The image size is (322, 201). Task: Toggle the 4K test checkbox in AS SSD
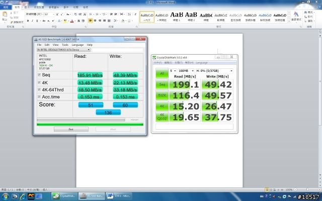(39, 82)
